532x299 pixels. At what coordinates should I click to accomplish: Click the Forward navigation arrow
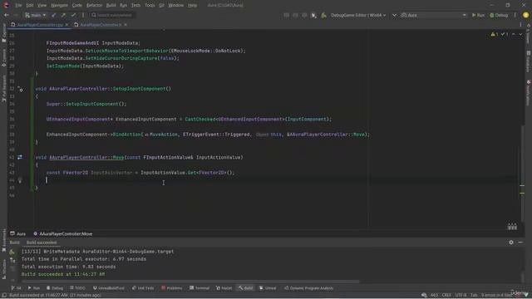pos(16,15)
